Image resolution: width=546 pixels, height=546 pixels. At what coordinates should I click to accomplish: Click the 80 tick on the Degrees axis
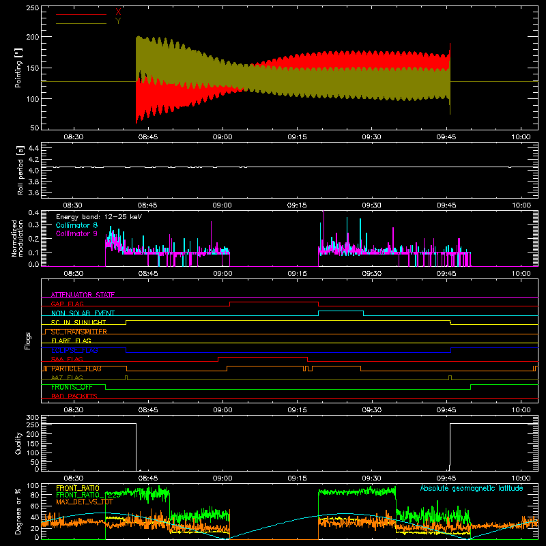coord(35,495)
